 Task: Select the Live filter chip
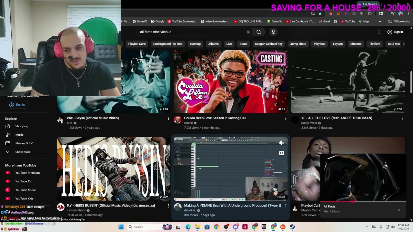coord(229,44)
